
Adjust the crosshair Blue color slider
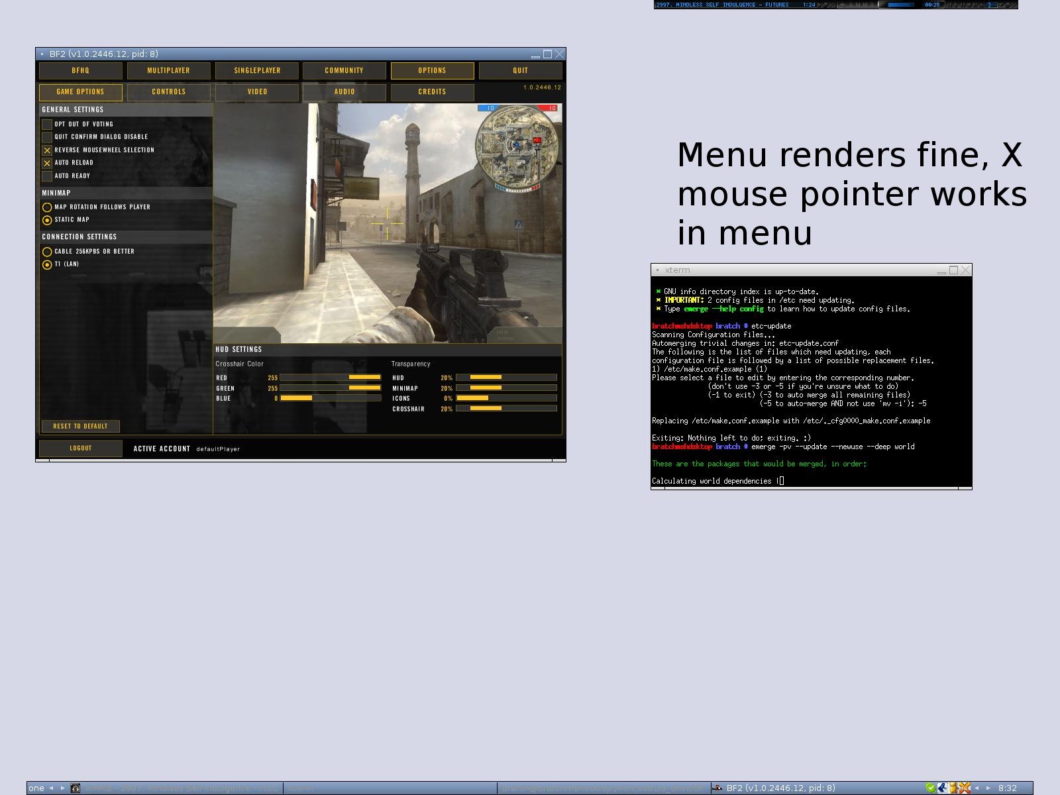coord(331,398)
